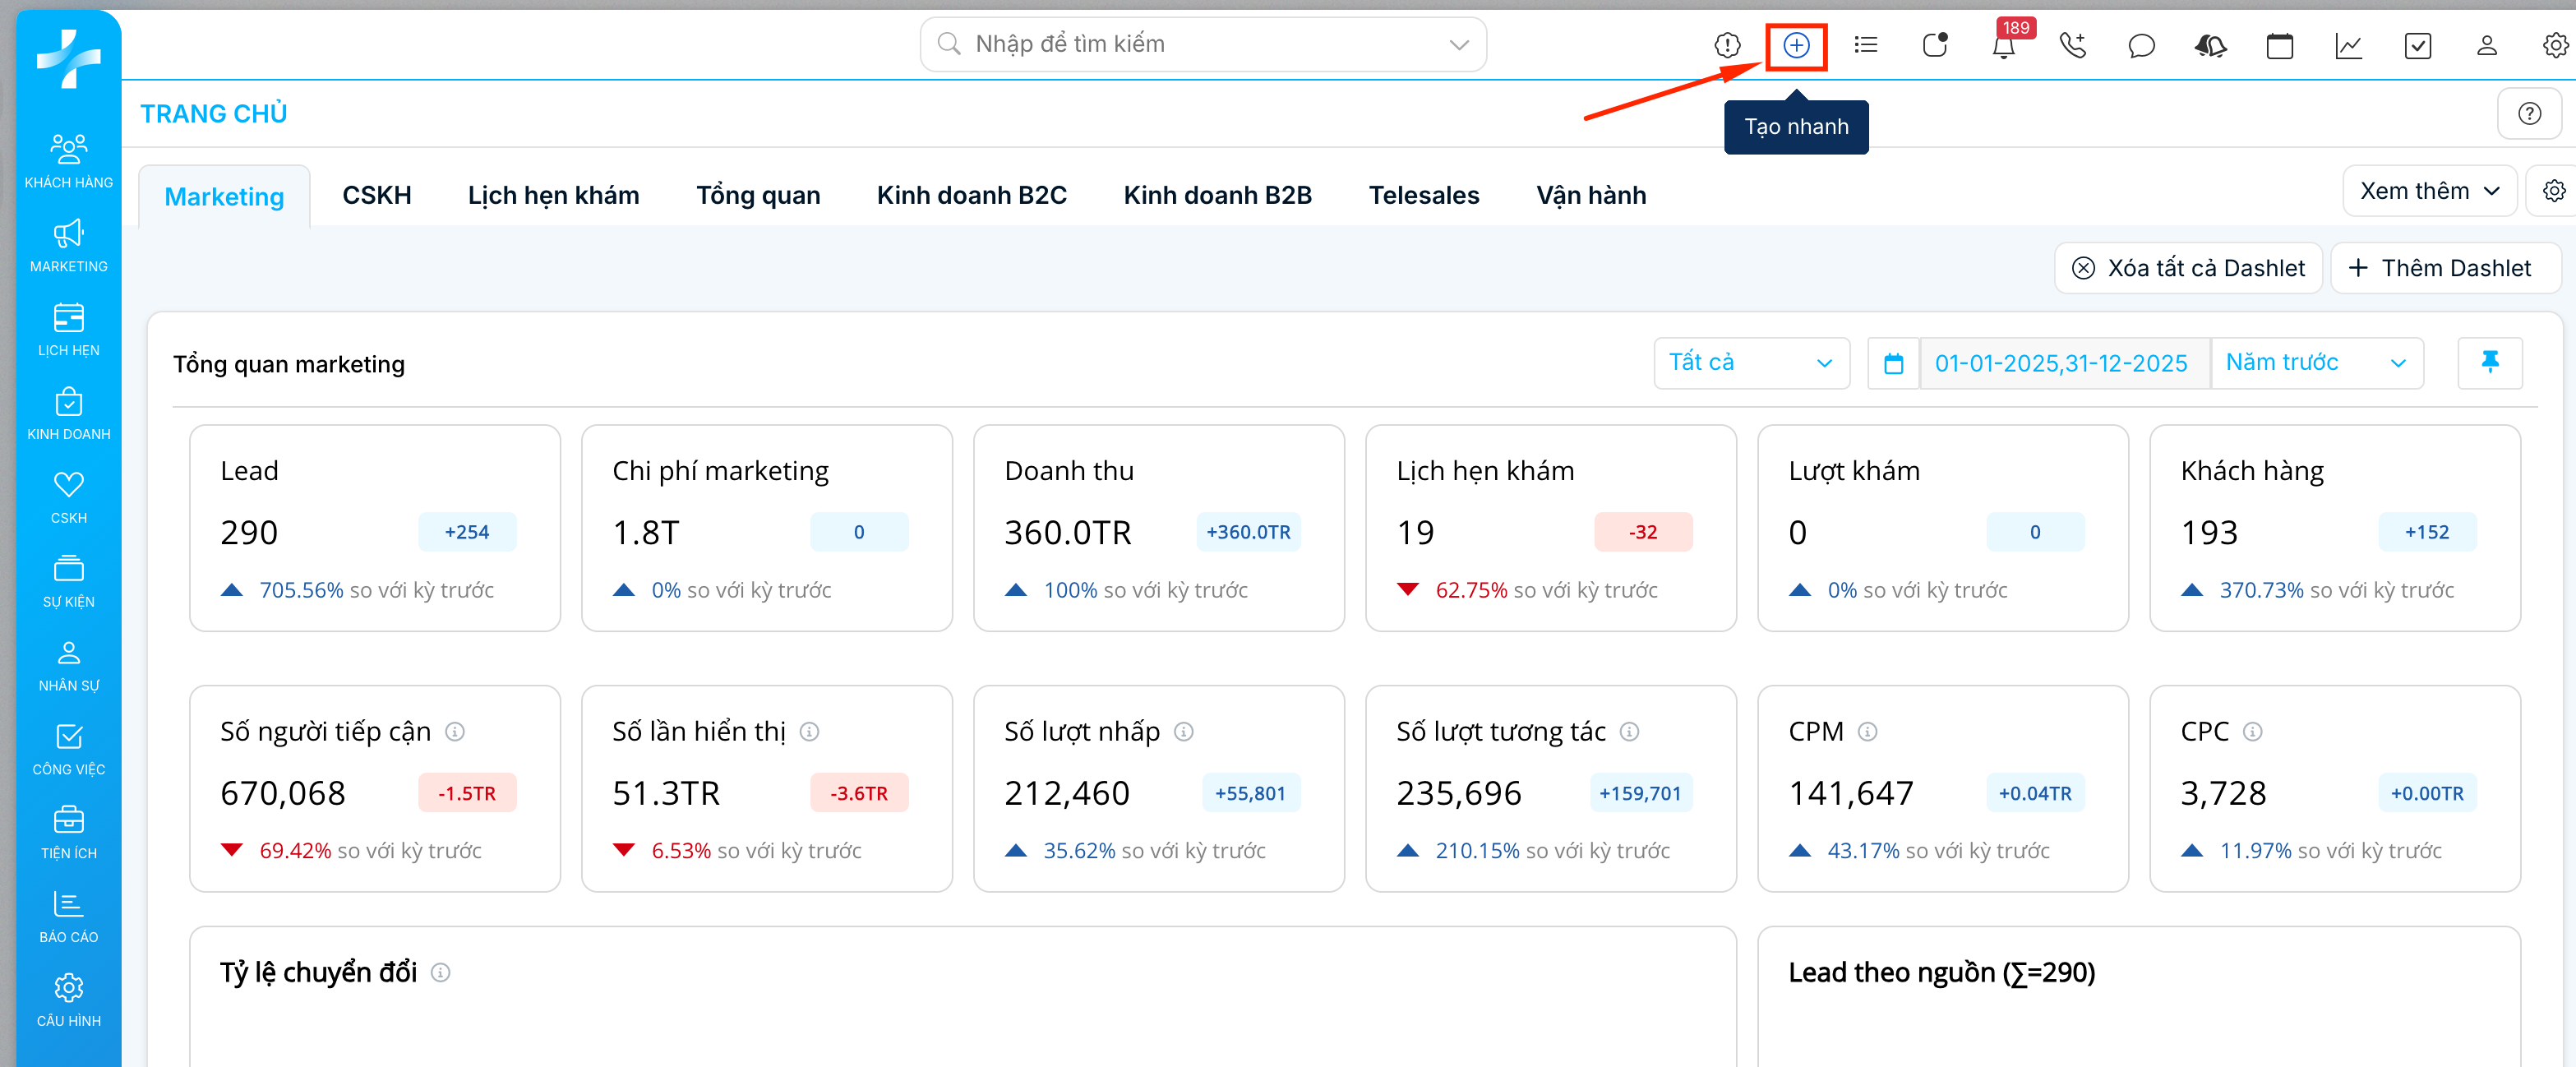Switch to the Telesales tab
This screenshot has height=1067, width=2576.
coord(1423,195)
